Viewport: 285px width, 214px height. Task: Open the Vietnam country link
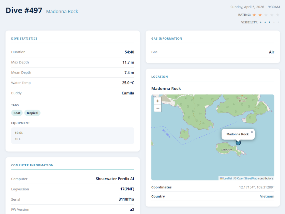[x=267, y=196]
